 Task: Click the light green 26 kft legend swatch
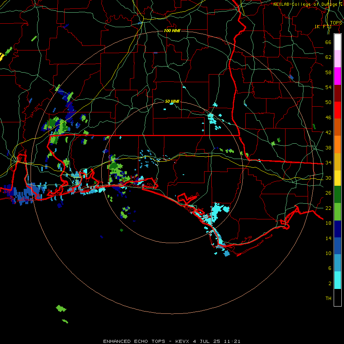(338, 212)
